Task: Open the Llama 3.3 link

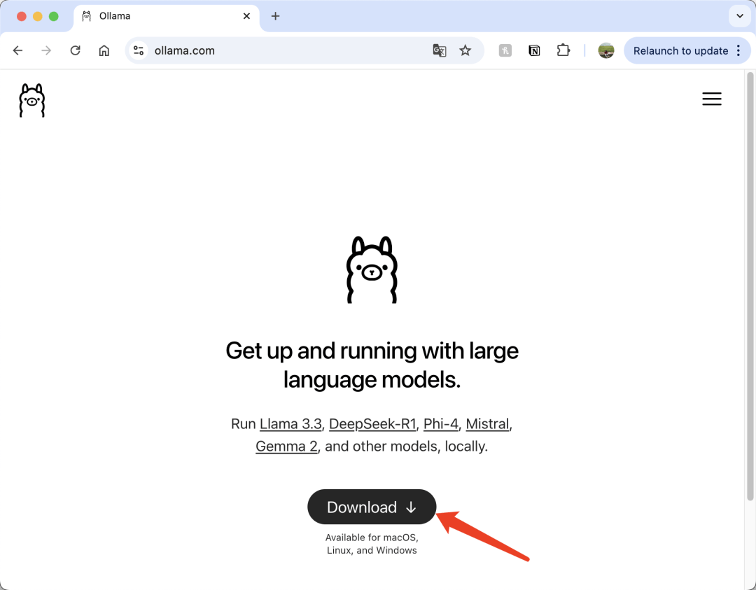Action: pos(290,424)
